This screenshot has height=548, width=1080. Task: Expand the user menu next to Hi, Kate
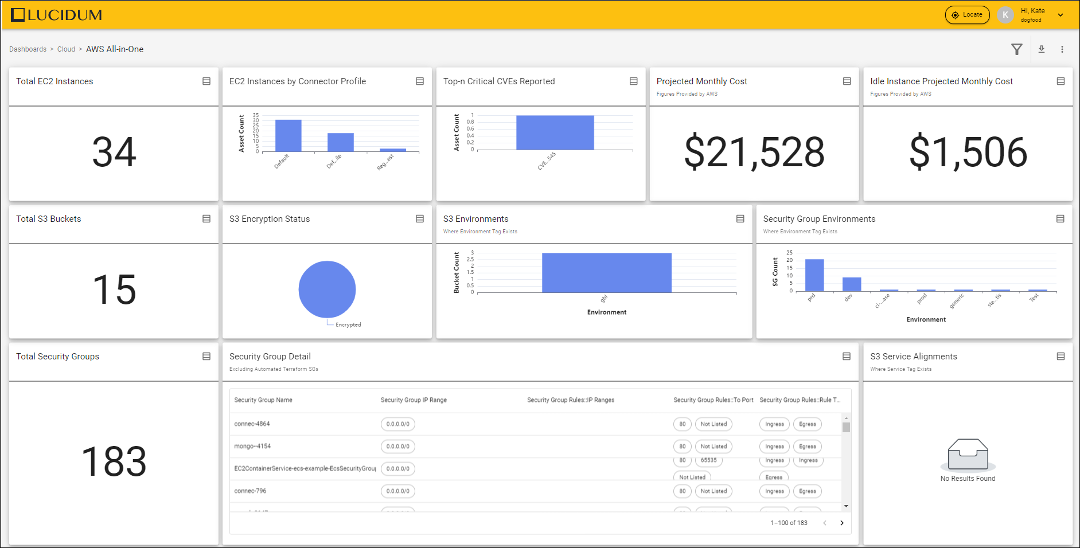pos(1060,15)
